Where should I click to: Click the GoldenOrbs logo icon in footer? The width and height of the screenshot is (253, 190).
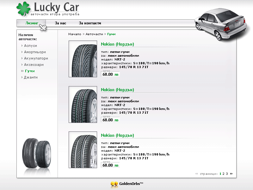(114, 184)
